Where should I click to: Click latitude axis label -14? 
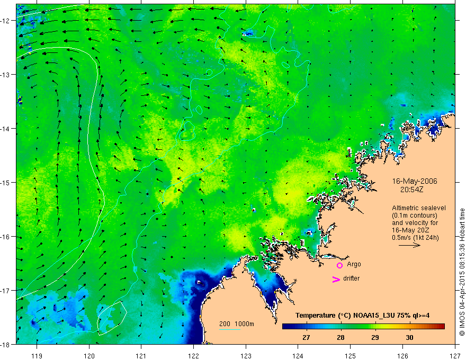[x=5, y=129]
